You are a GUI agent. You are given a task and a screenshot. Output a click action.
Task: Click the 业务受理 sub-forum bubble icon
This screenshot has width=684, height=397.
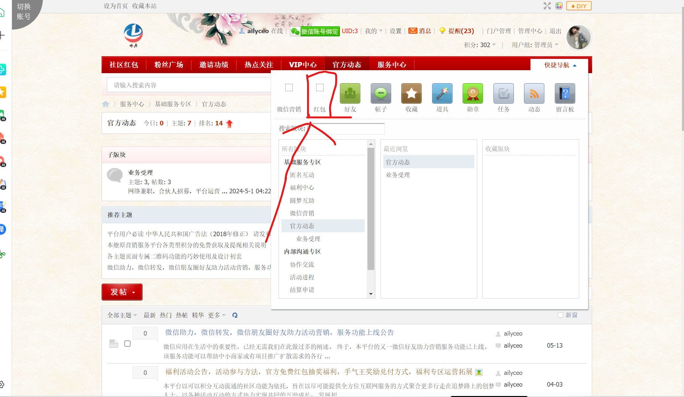[115, 175]
